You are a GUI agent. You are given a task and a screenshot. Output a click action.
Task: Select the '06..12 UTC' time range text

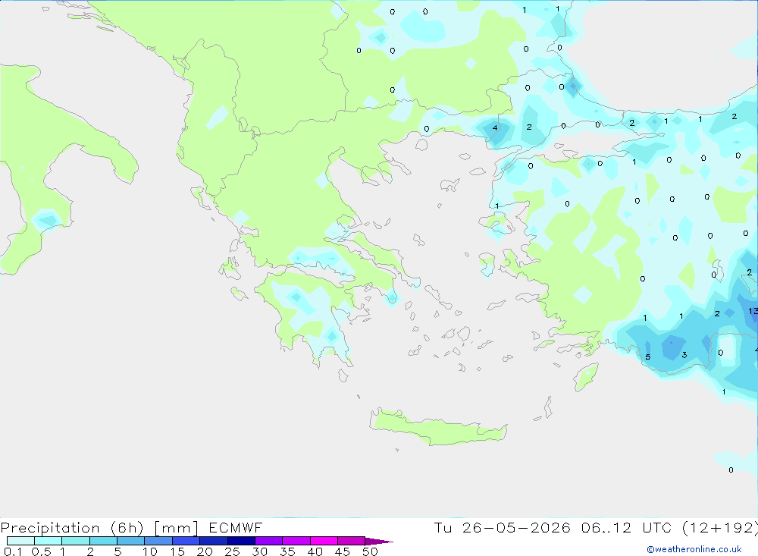[627, 527]
